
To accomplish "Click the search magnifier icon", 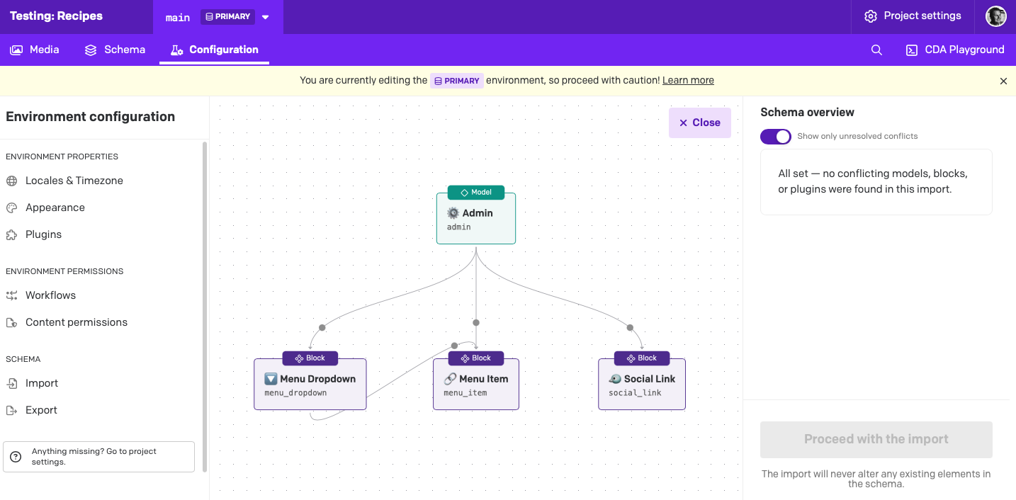I will pyautogui.click(x=876, y=50).
